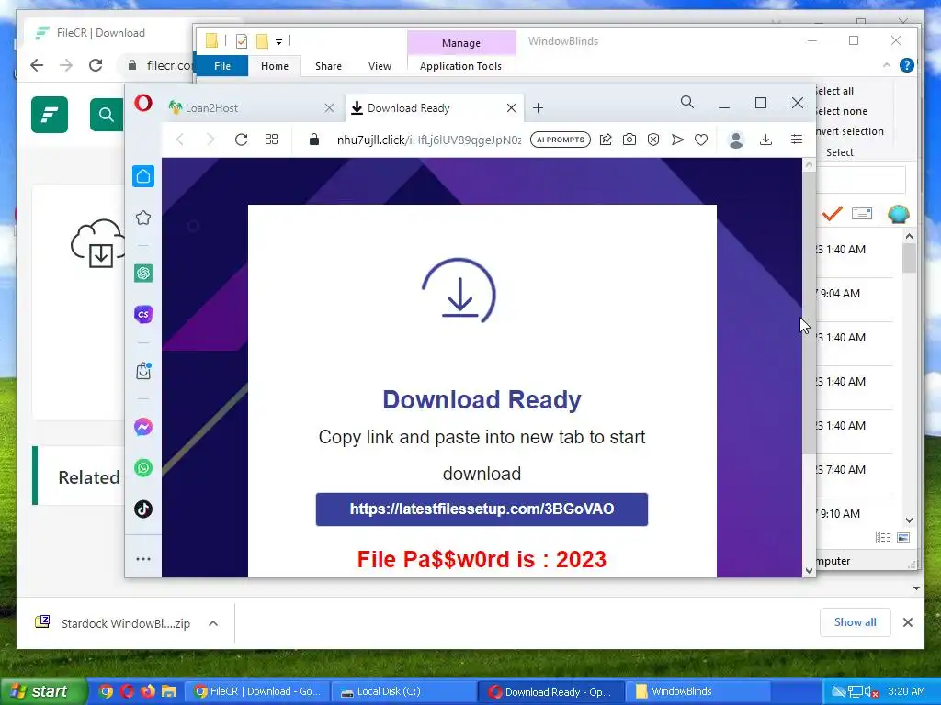Image resolution: width=941 pixels, height=705 pixels.
Task: Click the Opera address bar URL
Action: (x=428, y=140)
